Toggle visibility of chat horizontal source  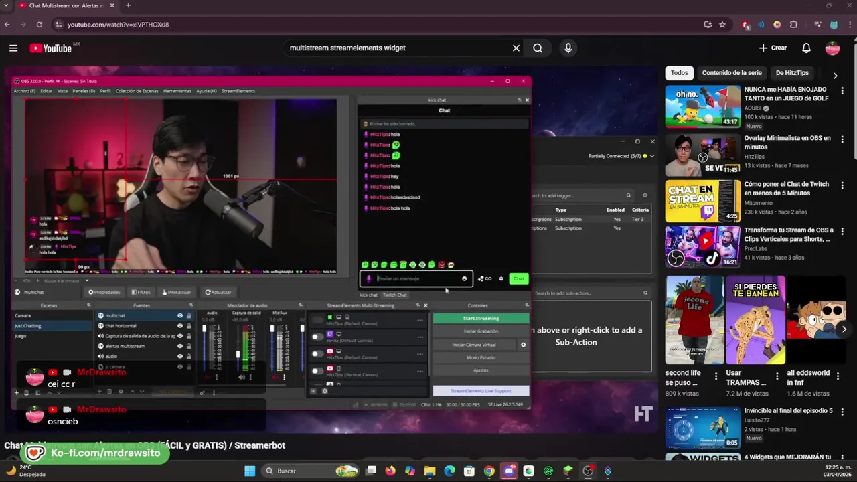pos(179,325)
